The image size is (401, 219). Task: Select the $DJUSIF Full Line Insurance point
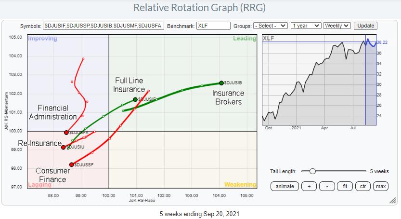pos(135,99)
